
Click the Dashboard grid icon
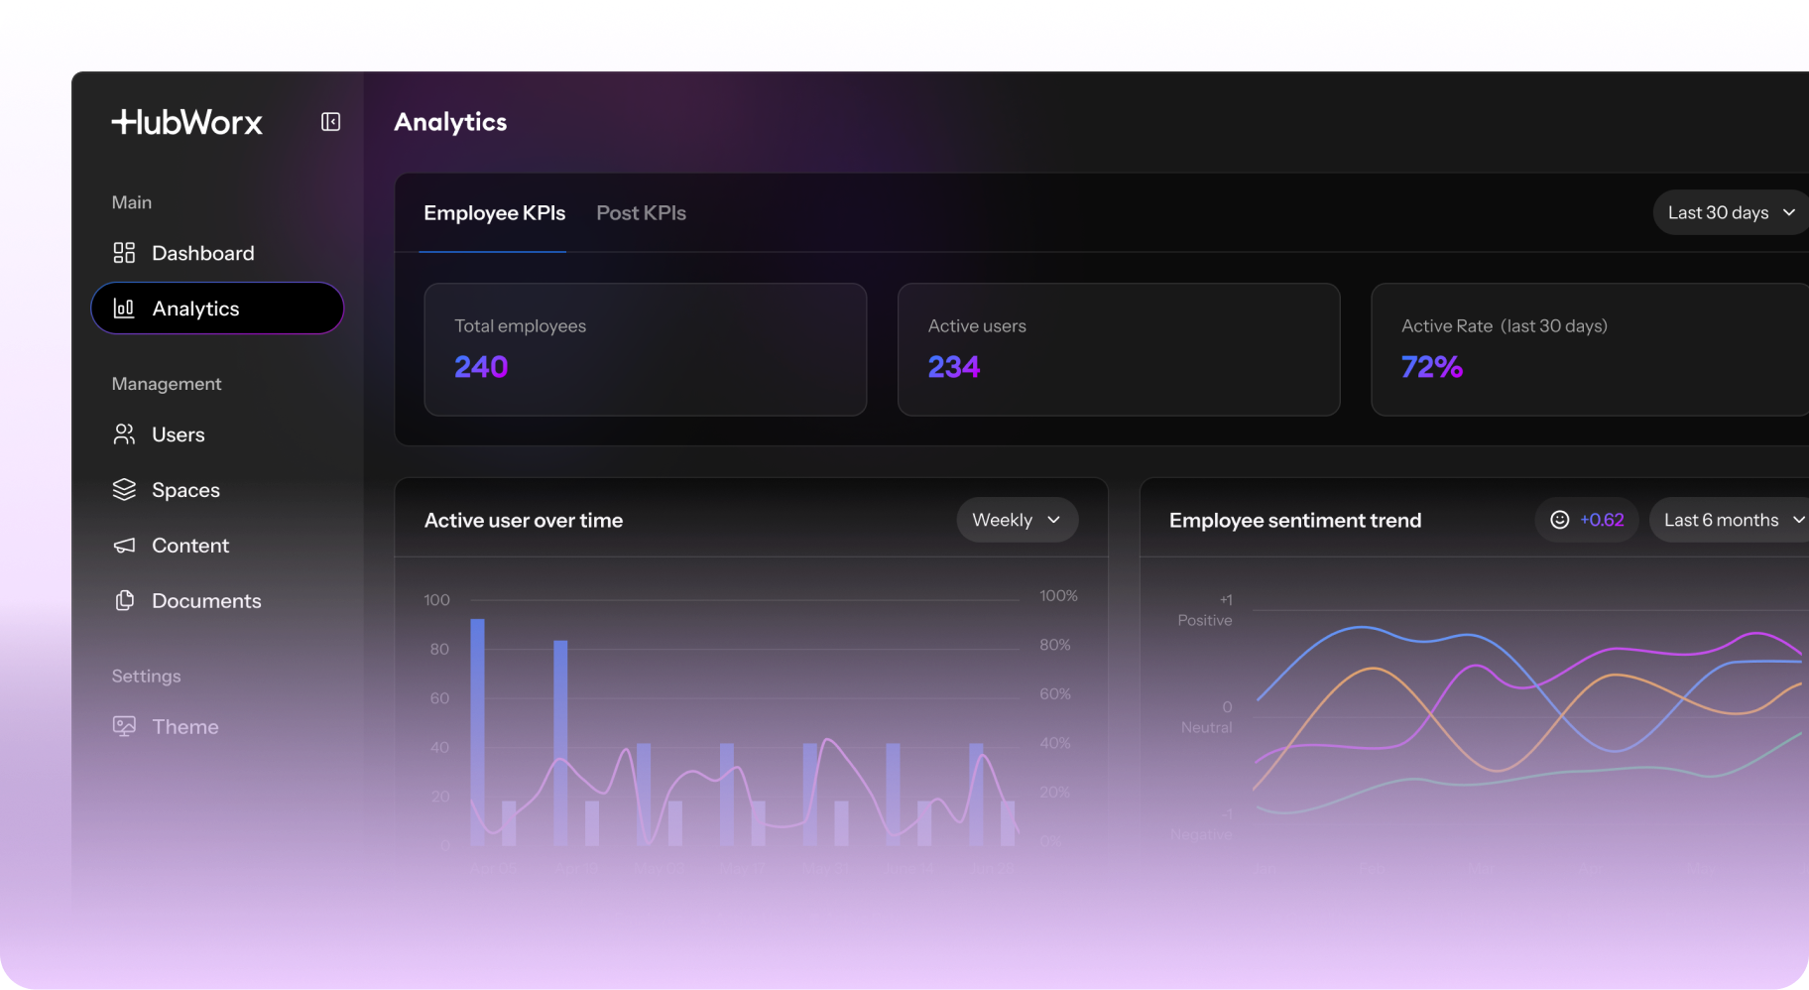pyautogui.click(x=124, y=253)
